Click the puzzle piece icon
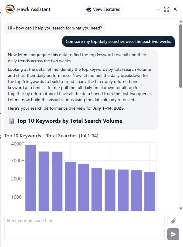The image size is (183, 247). (x=88, y=9)
